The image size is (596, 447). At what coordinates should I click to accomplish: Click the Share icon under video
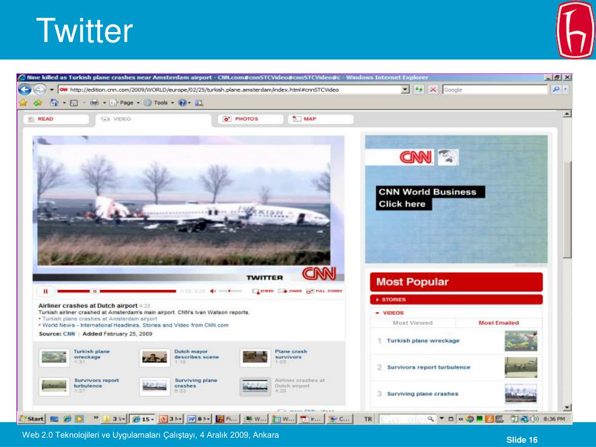[290, 291]
